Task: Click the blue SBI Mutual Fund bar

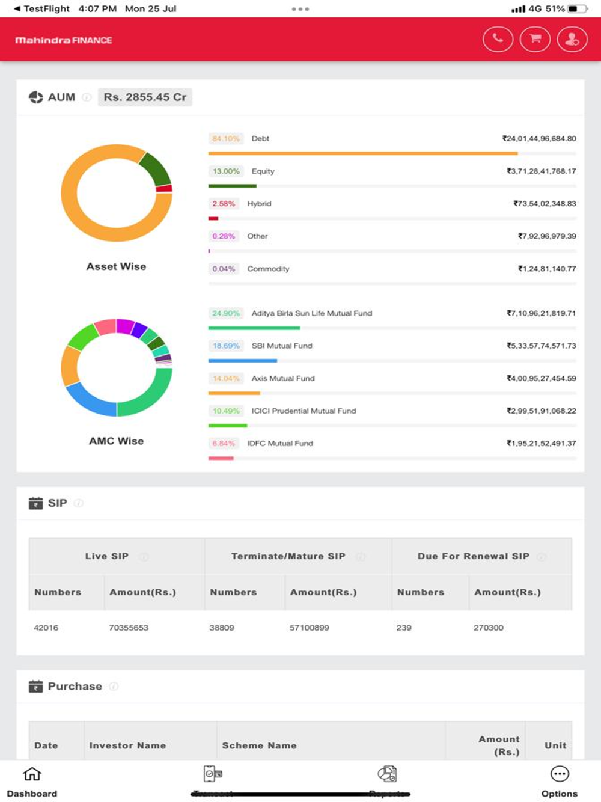Action: (x=243, y=361)
